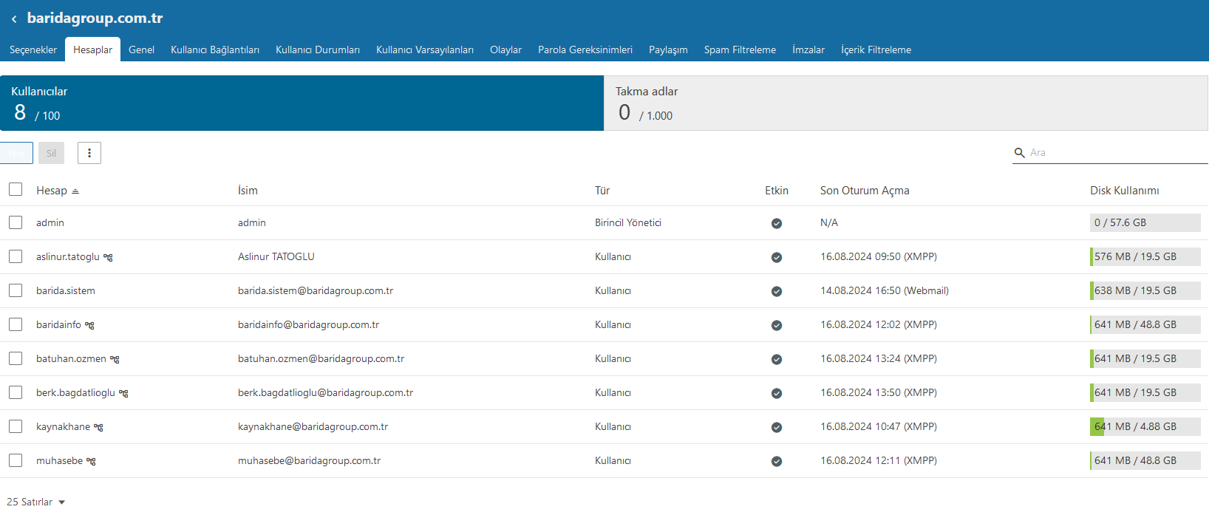Click the enabled checkmark icon for admin
The height and width of the screenshot is (532, 1209).
[x=776, y=223]
